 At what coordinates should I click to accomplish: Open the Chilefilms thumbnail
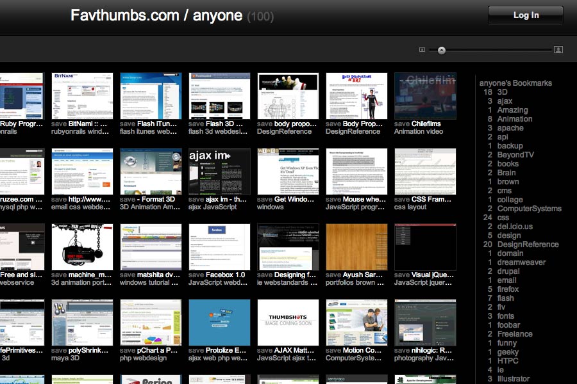(425, 95)
